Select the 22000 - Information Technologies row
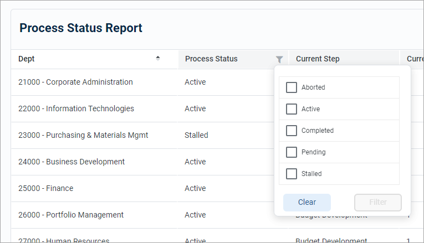The height and width of the screenshot is (243, 424). click(x=76, y=109)
